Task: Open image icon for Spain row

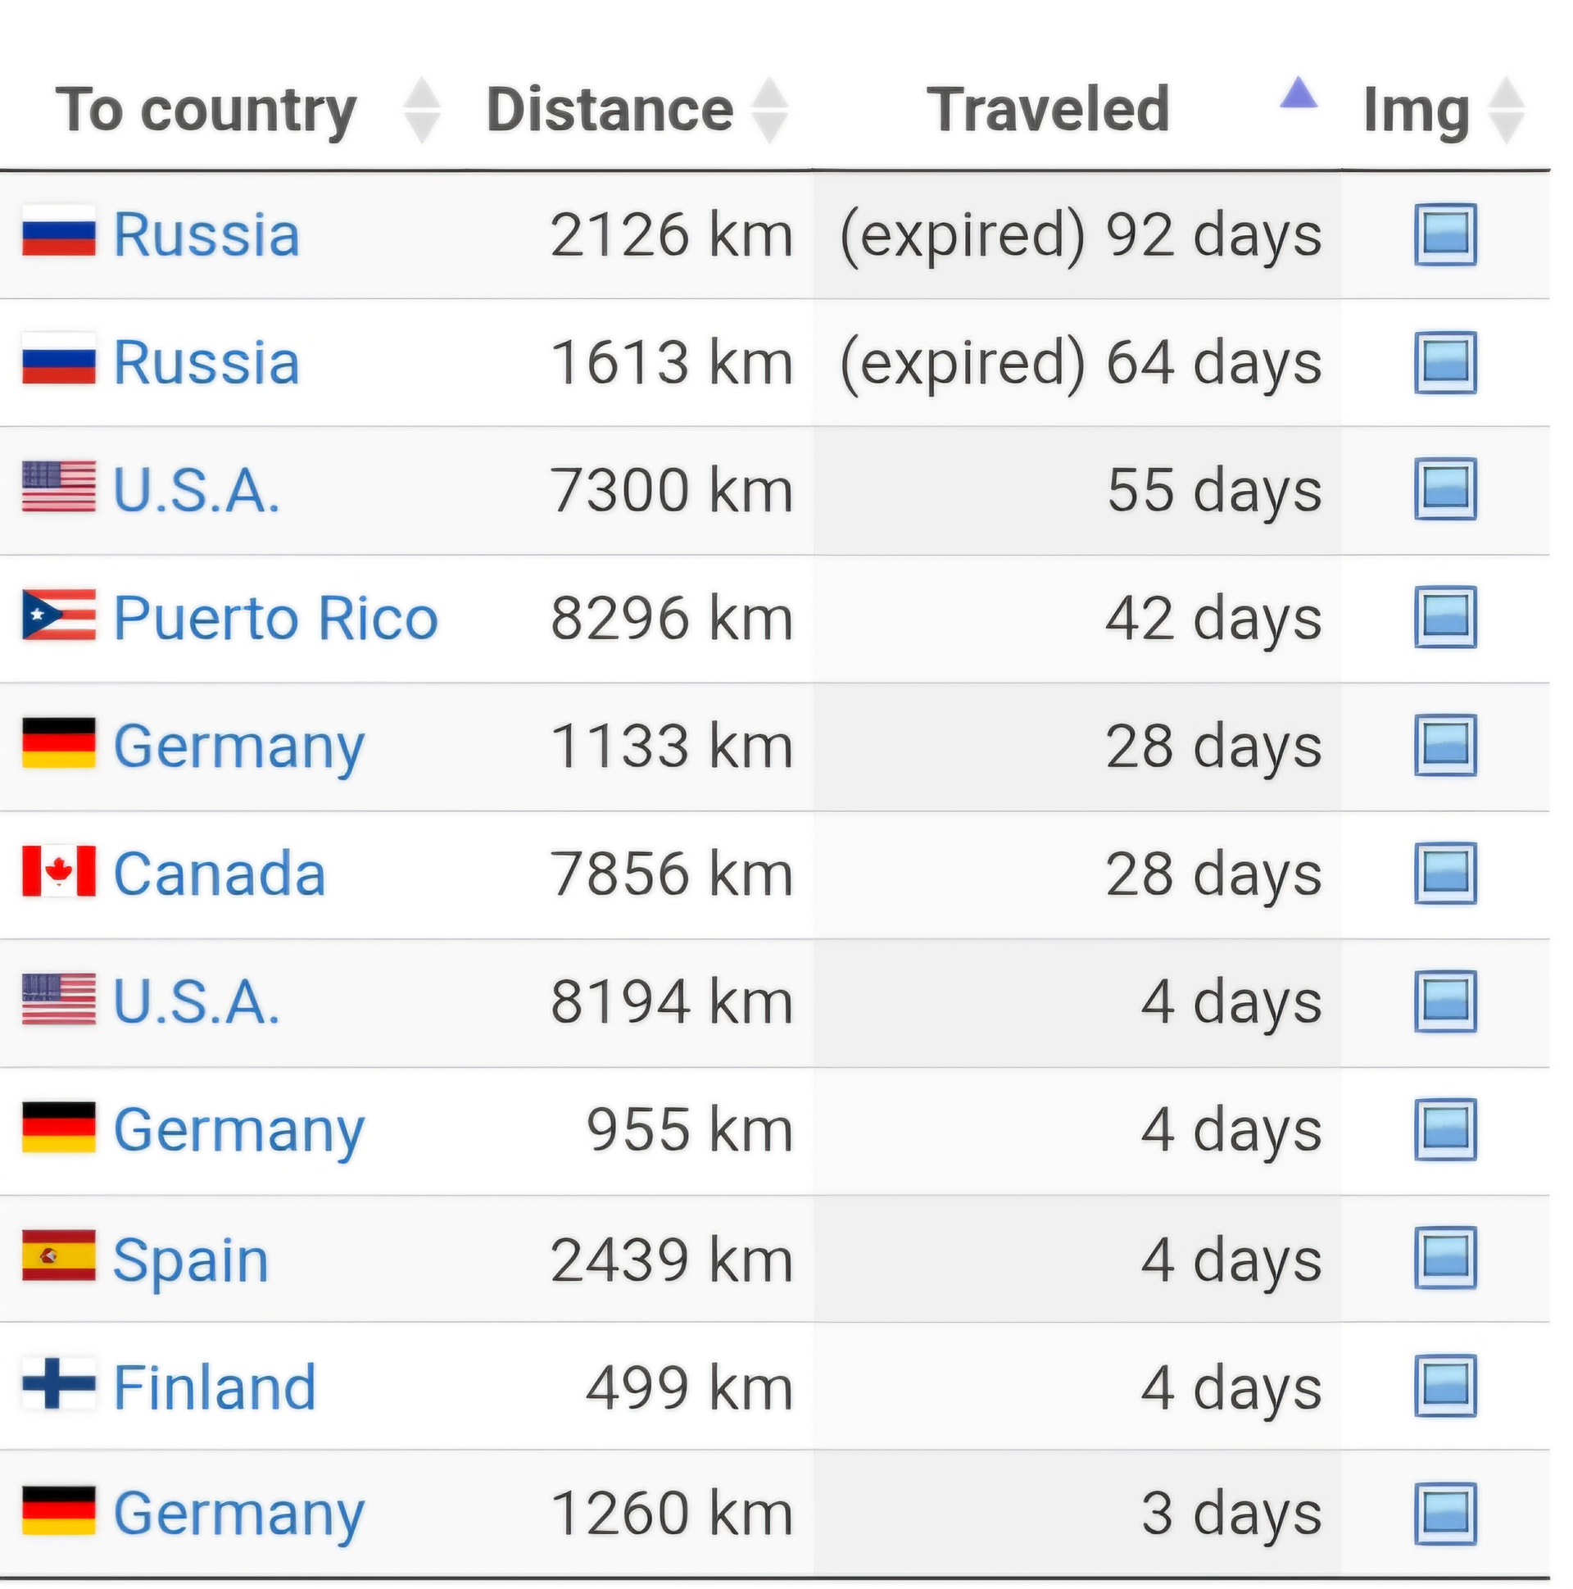Action: [x=1444, y=1258]
